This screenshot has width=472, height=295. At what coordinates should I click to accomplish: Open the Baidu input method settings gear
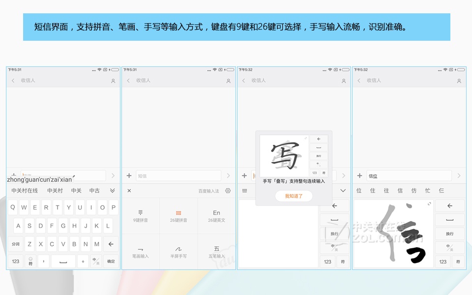point(227,191)
